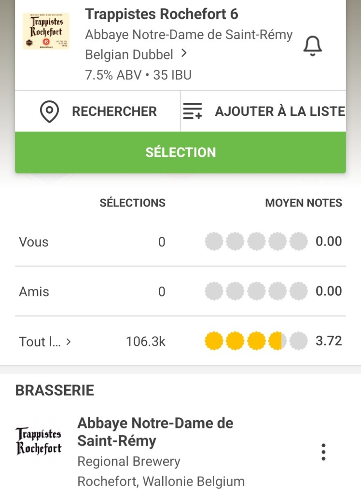Tap the Trappistes Rochefort brewery logo
The width and height of the screenshot is (361, 494).
tap(39, 441)
